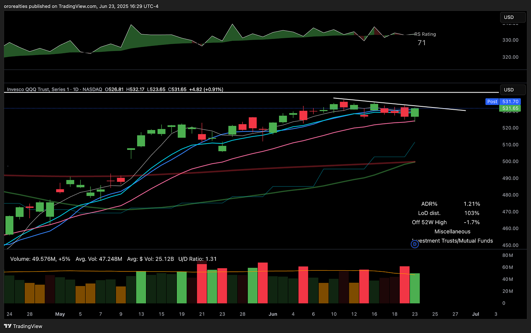Open the USD currency selector on the RS pane

point(513,17)
